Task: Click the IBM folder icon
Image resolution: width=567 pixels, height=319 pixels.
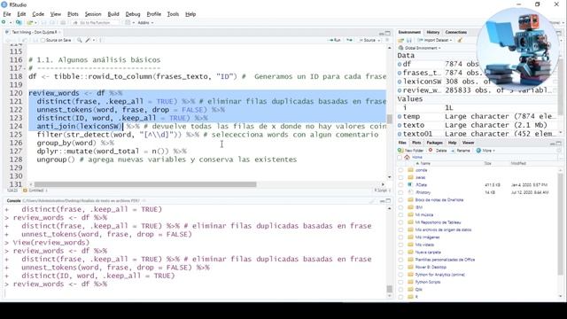Action: pyautogui.click(x=410, y=207)
